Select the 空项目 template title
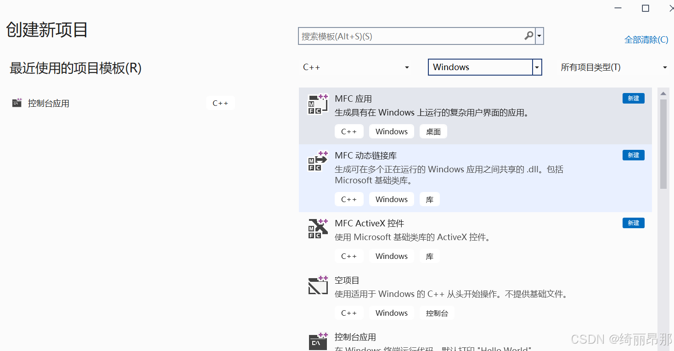Screen dimensions: 674x351 point(347,280)
